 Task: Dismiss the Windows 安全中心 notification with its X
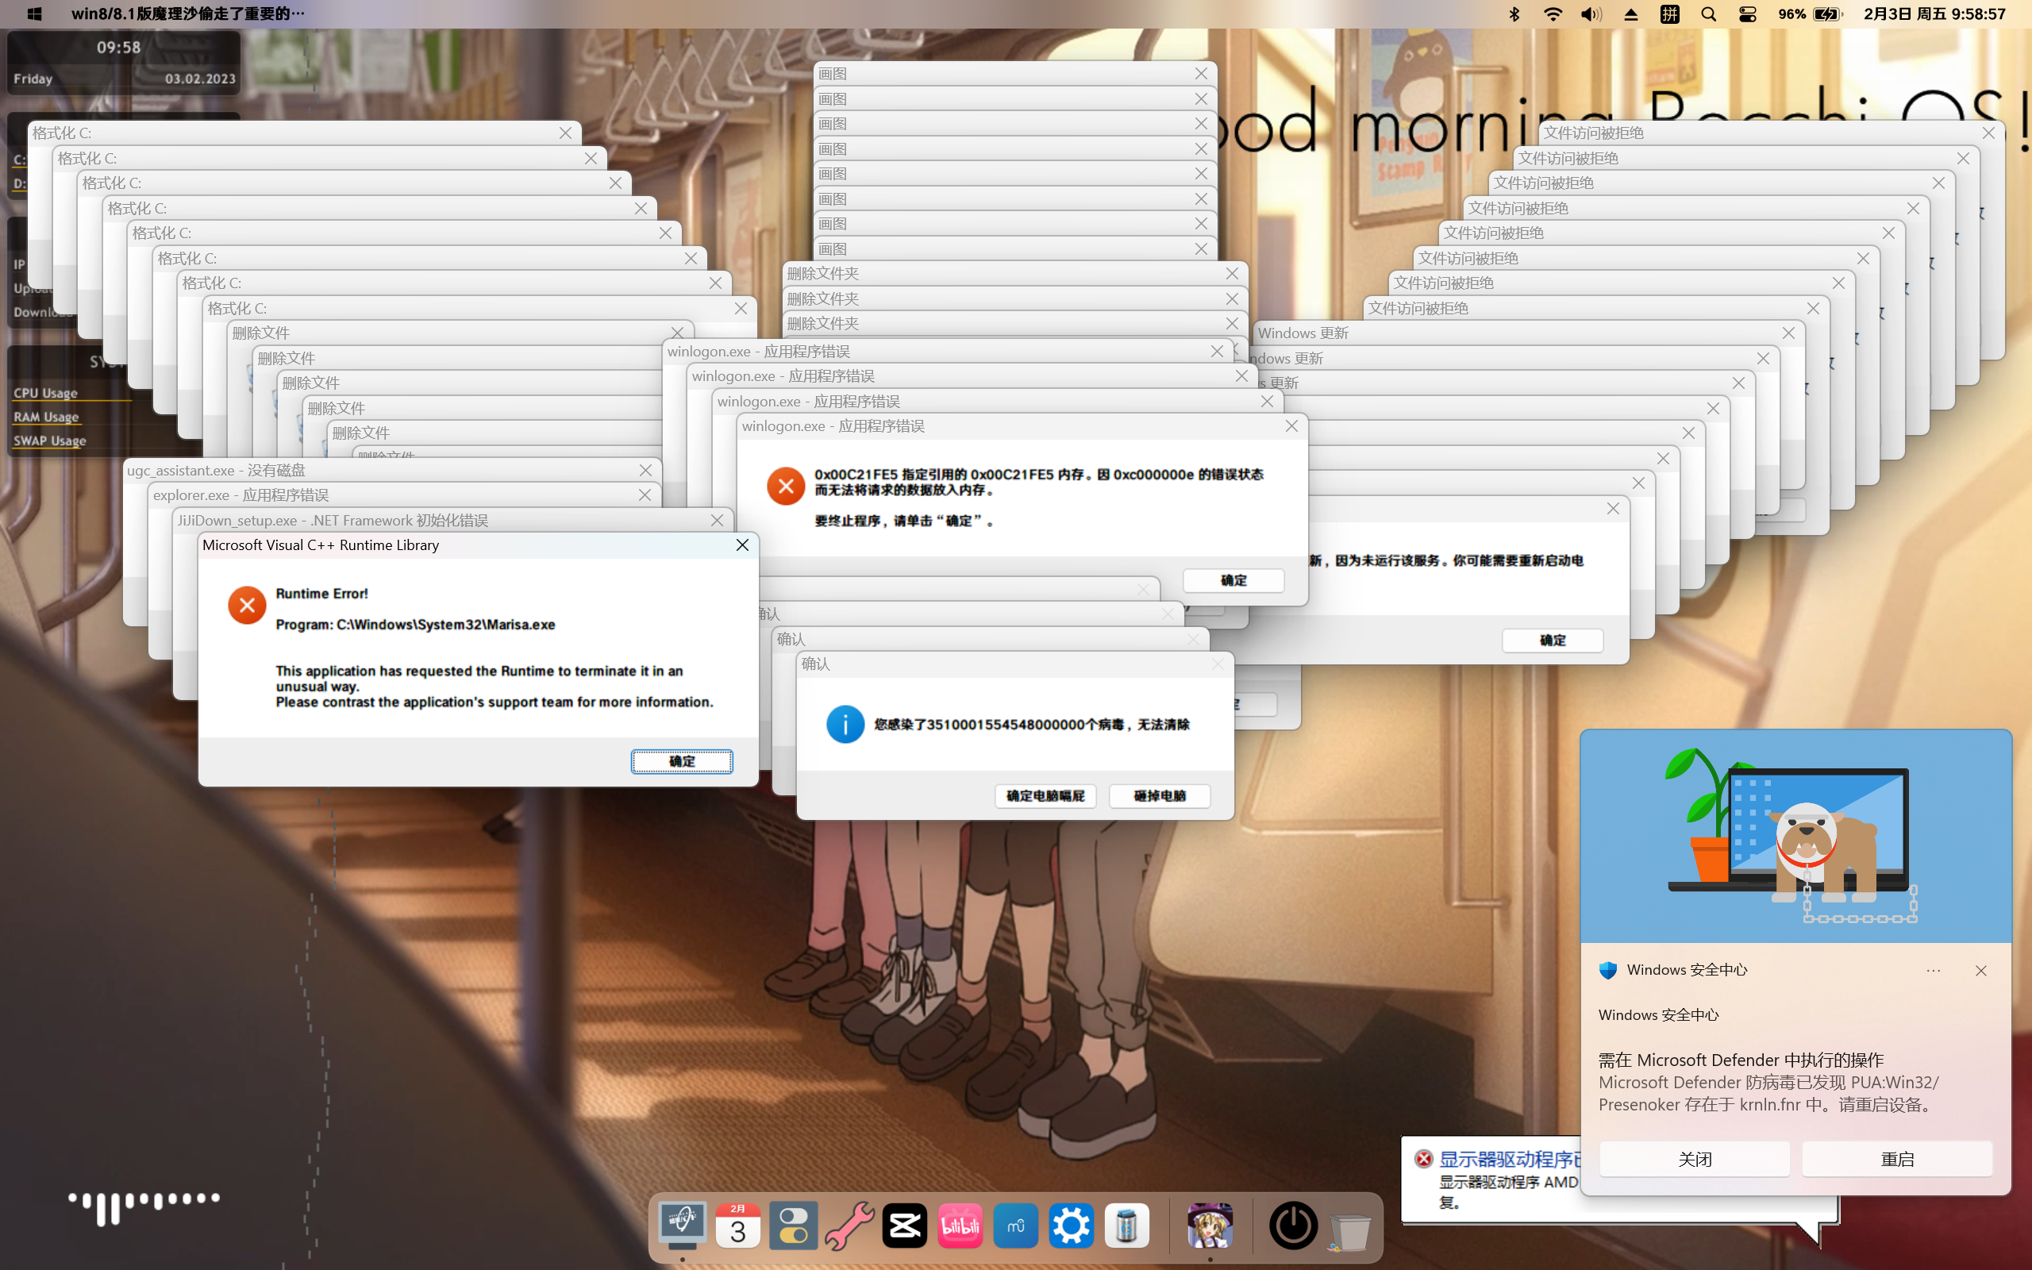(x=1980, y=970)
